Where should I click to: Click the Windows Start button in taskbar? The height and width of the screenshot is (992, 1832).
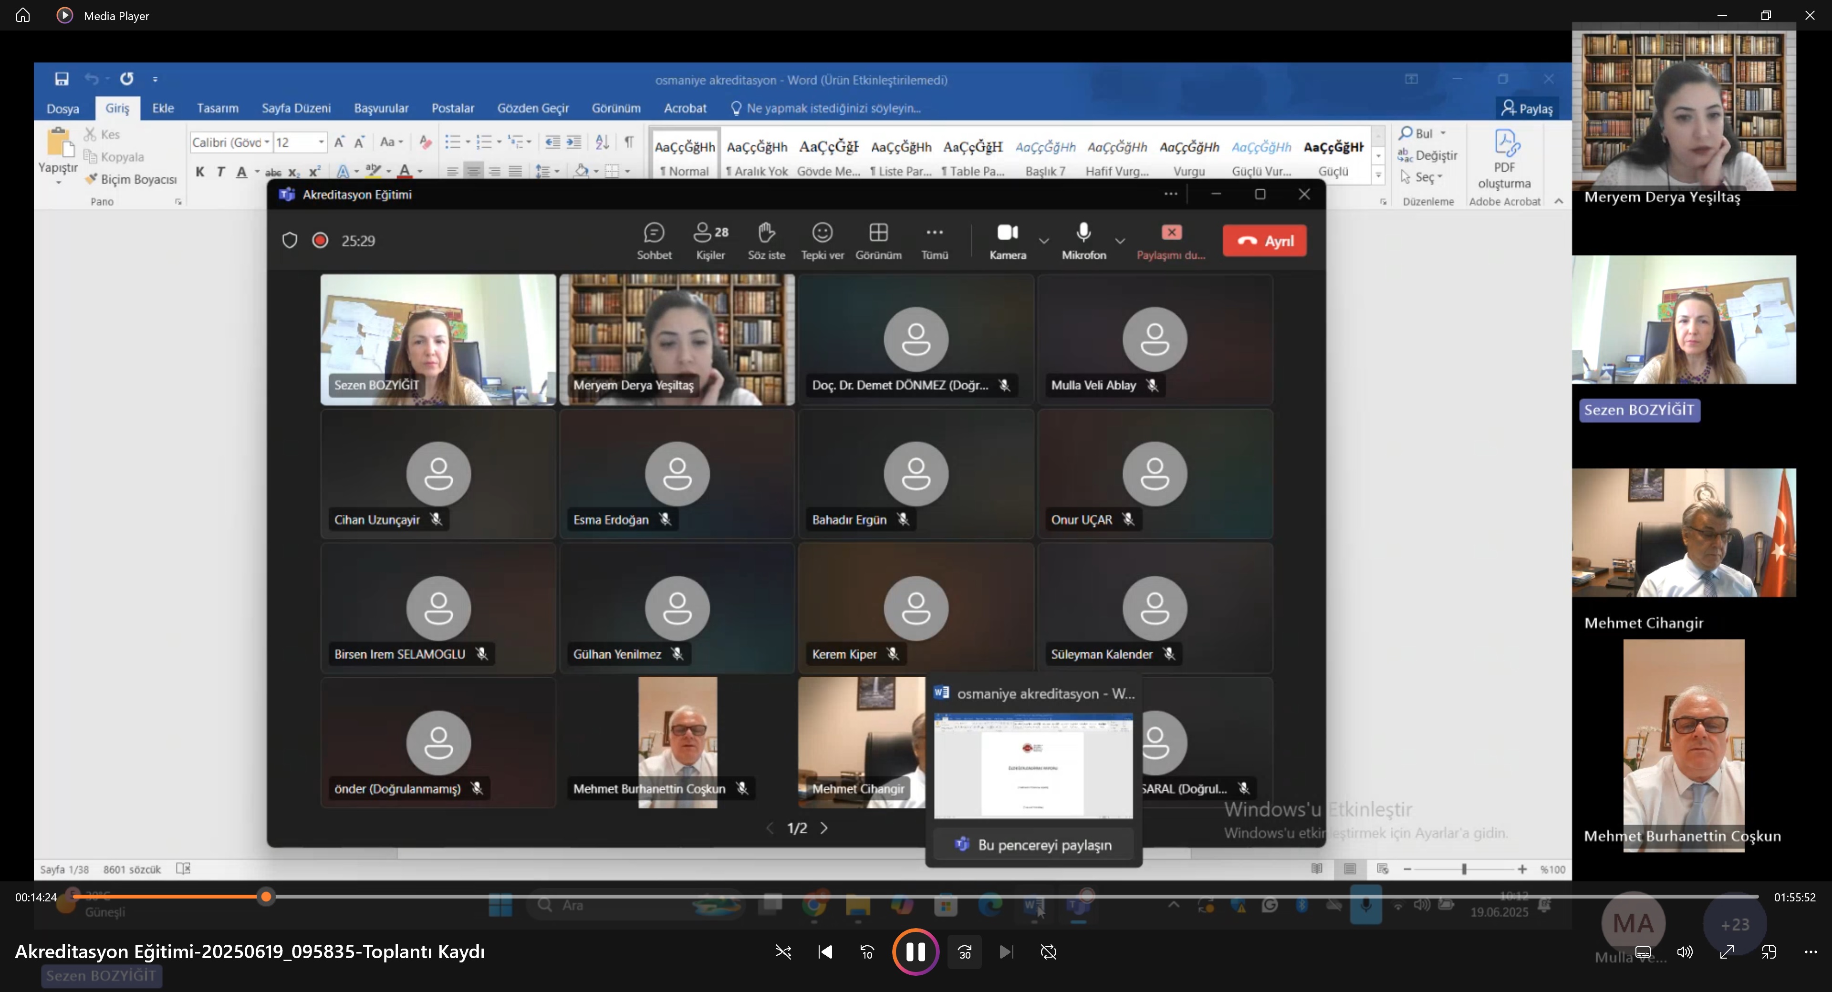click(x=500, y=905)
